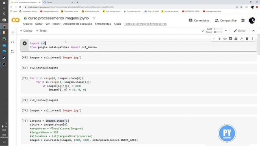Click the Disco usage bar

pyautogui.click(x=218, y=32)
